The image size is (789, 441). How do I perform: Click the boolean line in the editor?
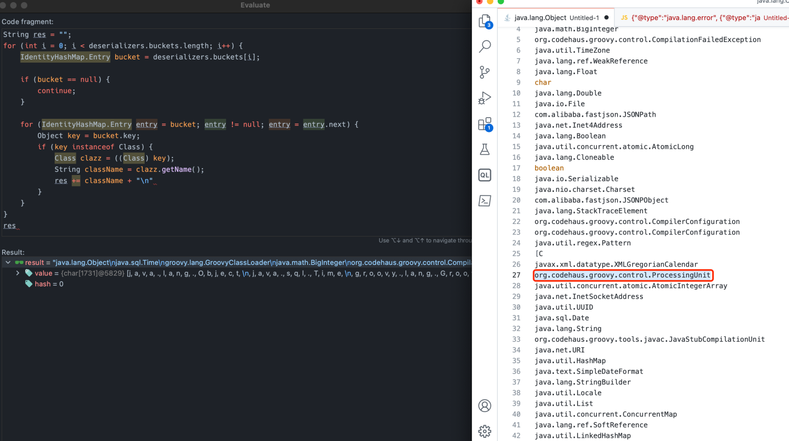(x=549, y=168)
